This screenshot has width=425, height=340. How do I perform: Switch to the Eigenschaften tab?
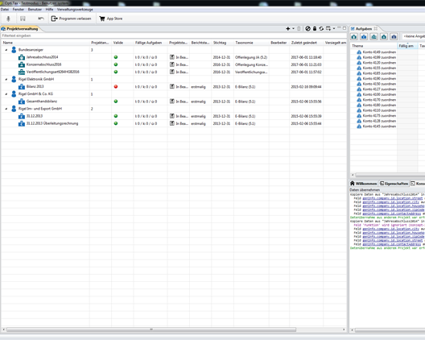coord(394,184)
